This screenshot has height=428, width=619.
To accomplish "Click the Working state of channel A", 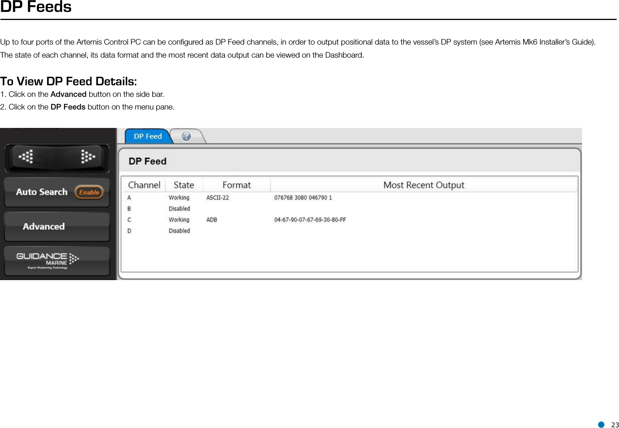I will point(179,197).
